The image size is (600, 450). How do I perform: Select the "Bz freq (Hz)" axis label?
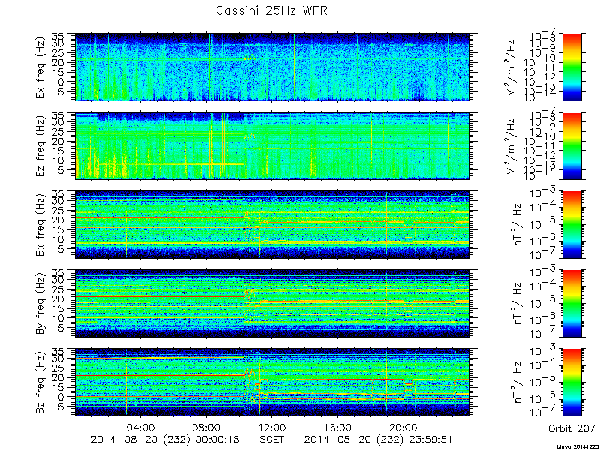[40, 382]
